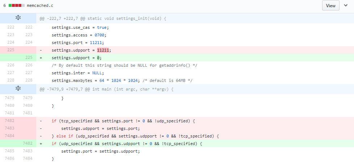
Task: Select removed line number 7482
Action: tap(10, 121)
